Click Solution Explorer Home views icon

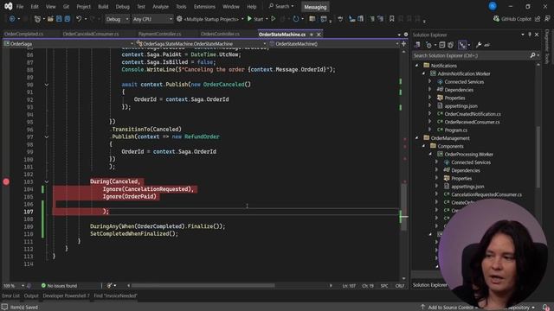(x=417, y=45)
